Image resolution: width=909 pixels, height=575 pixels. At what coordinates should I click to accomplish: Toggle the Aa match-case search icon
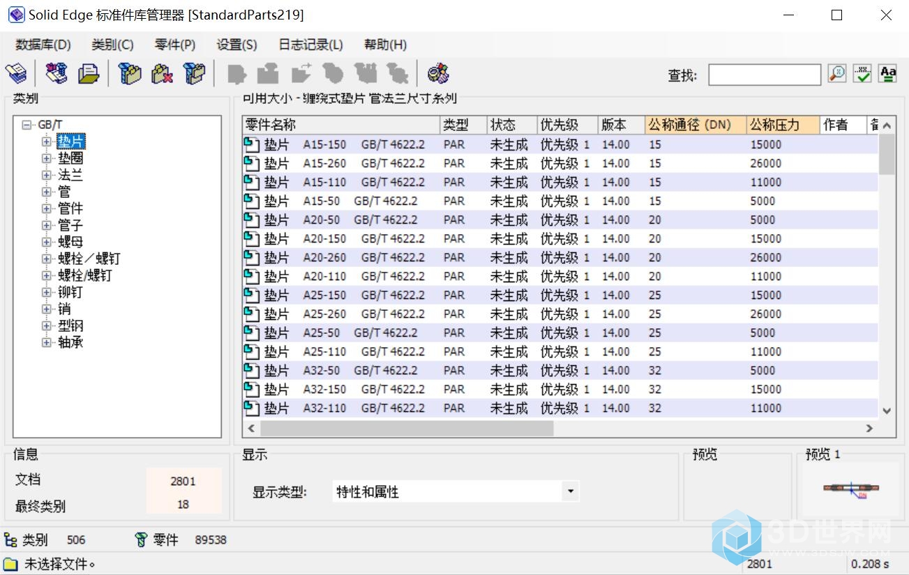887,73
